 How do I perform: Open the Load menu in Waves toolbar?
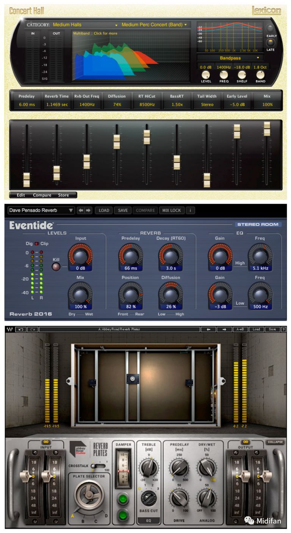pyautogui.click(x=256, y=329)
